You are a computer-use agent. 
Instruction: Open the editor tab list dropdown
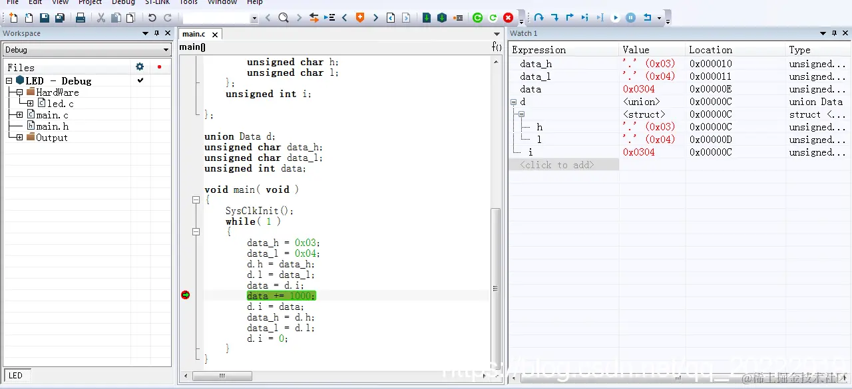pos(497,34)
